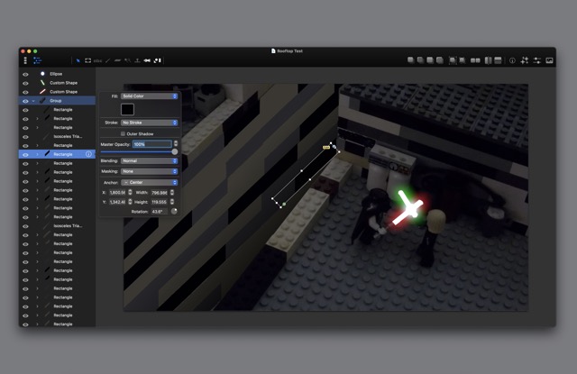Change the Blending mode dropdown
The width and height of the screenshot is (577, 374).
[149, 161]
